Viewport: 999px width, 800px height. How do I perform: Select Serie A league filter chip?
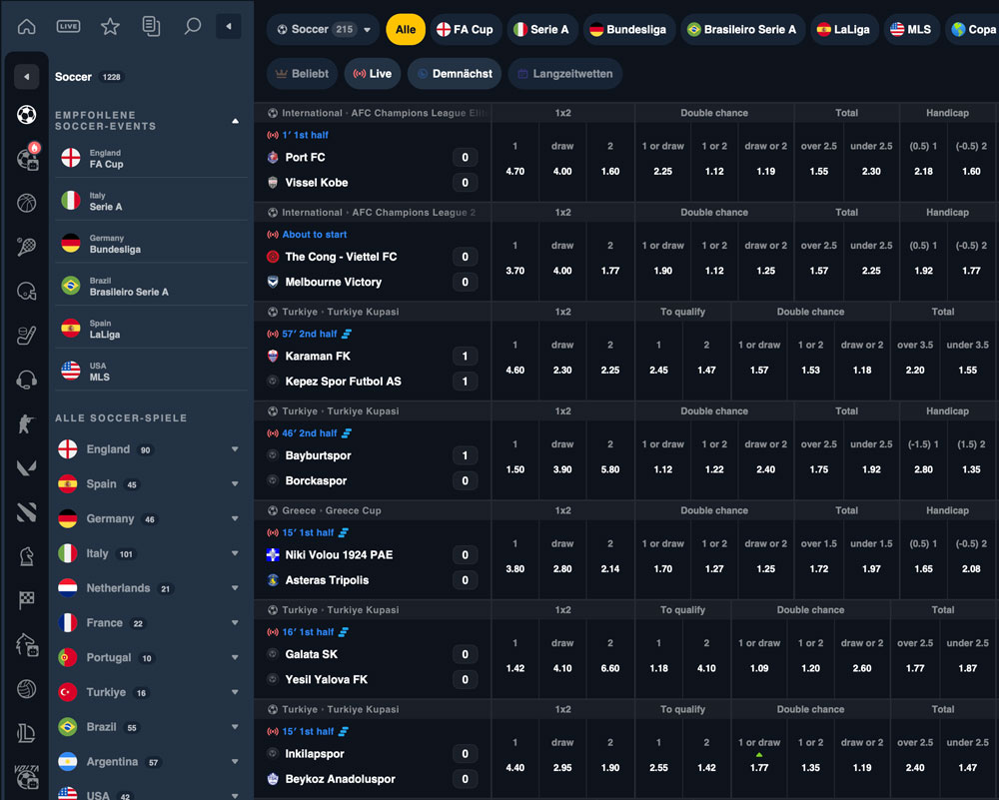pyautogui.click(x=542, y=29)
